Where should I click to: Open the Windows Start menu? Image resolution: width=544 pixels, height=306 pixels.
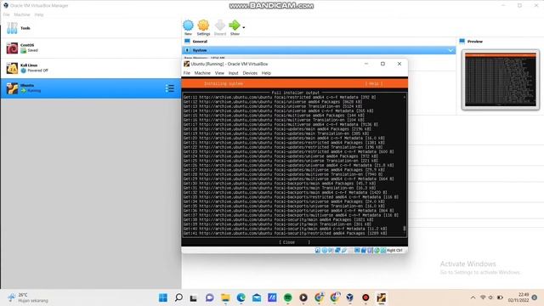click(x=163, y=297)
